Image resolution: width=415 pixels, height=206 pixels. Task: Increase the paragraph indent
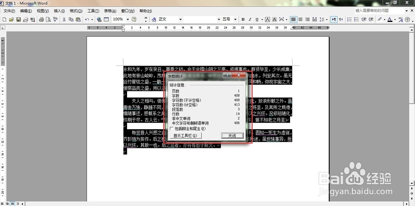click(371, 20)
